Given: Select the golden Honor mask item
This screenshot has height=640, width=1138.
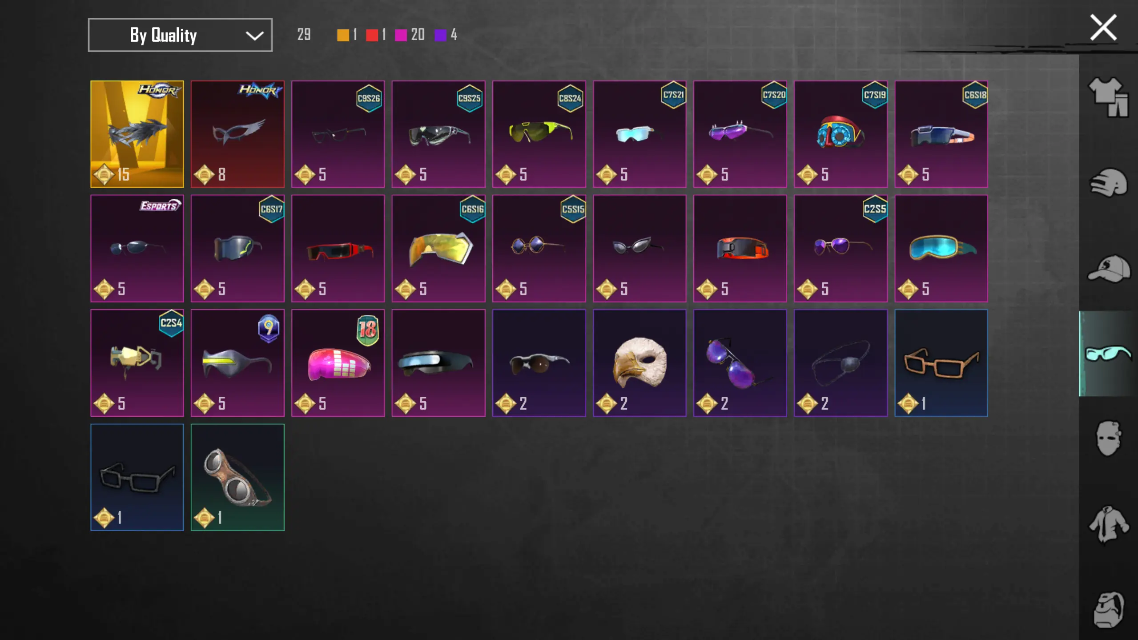Looking at the screenshot, I should pyautogui.click(x=137, y=134).
